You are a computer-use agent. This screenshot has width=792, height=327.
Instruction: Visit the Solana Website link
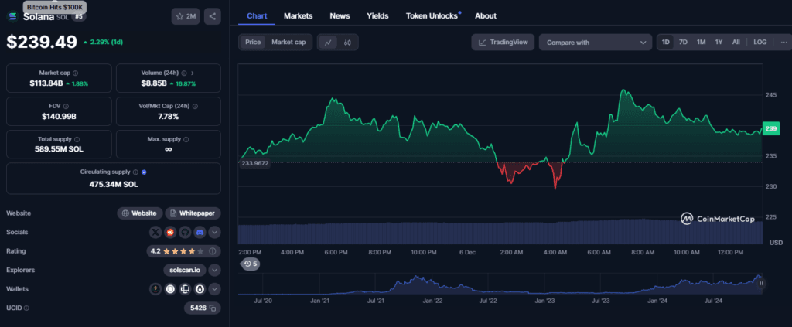pyautogui.click(x=140, y=213)
